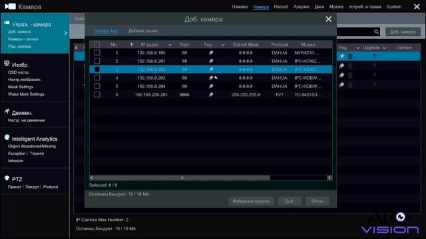This screenshot has width=426, height=239.
Task: Open Water Mark Settings in sidebar
Action: coord(26,94)
